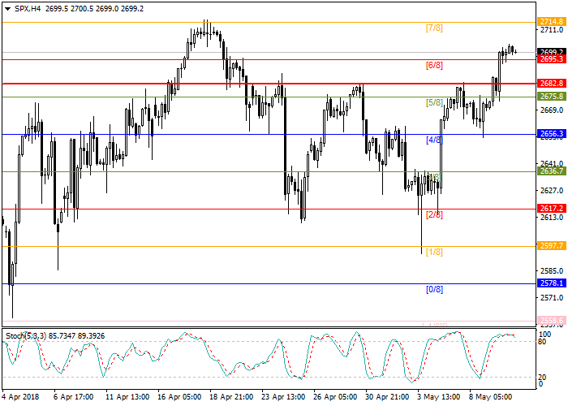This screenshot has width=568, height=406.
Task: Click the blue 2656.3 price label
Action: pos(551,134)
